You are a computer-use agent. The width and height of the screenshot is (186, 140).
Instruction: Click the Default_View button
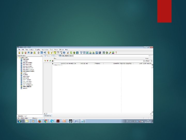point(48,116)
